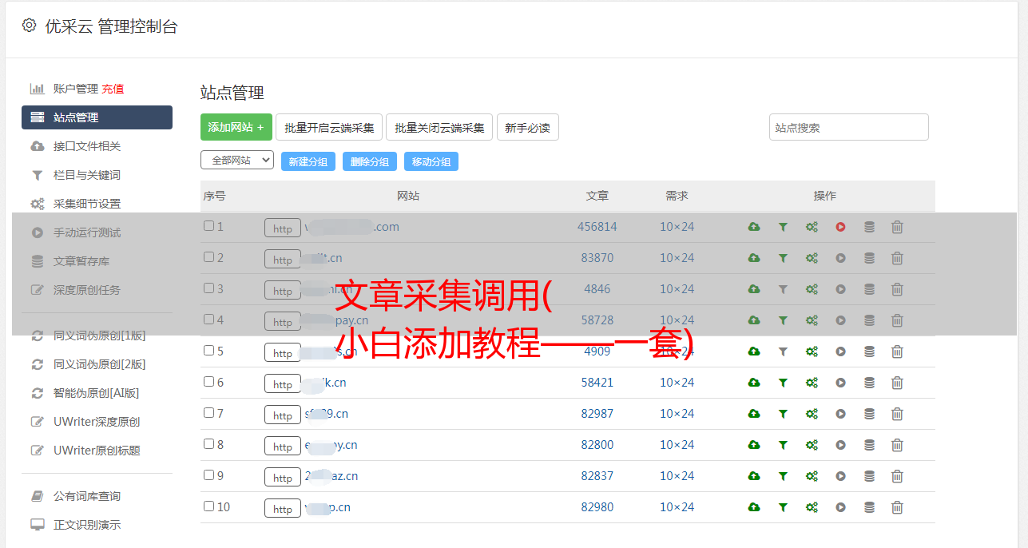Open the column filter icon for site 5

click(x=783, y=351)
